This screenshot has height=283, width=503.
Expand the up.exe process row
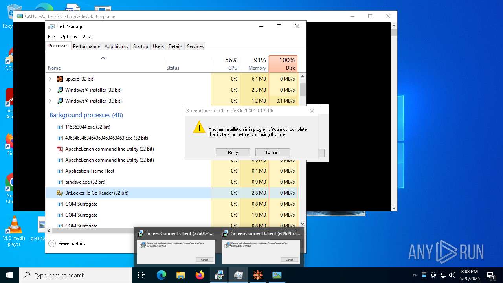click(50, 79)
